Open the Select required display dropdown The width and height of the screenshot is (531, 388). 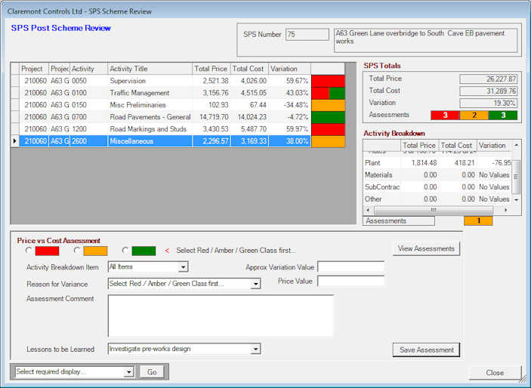[128, 371]
